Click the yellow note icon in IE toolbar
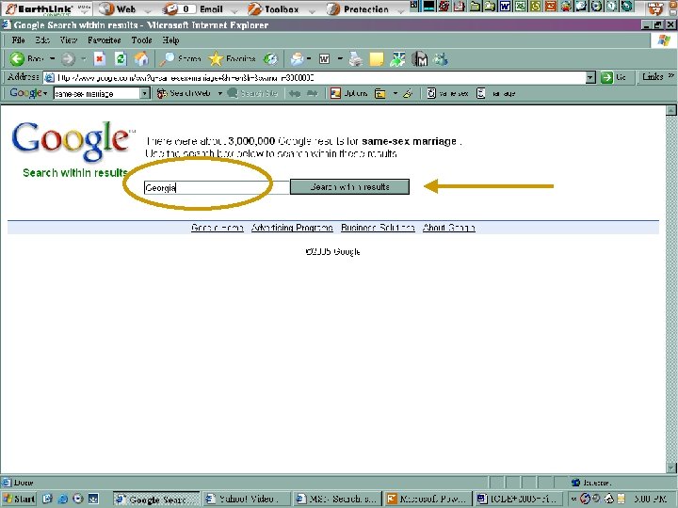The height and width of the screenshot is (508, 678). [377, 58]
